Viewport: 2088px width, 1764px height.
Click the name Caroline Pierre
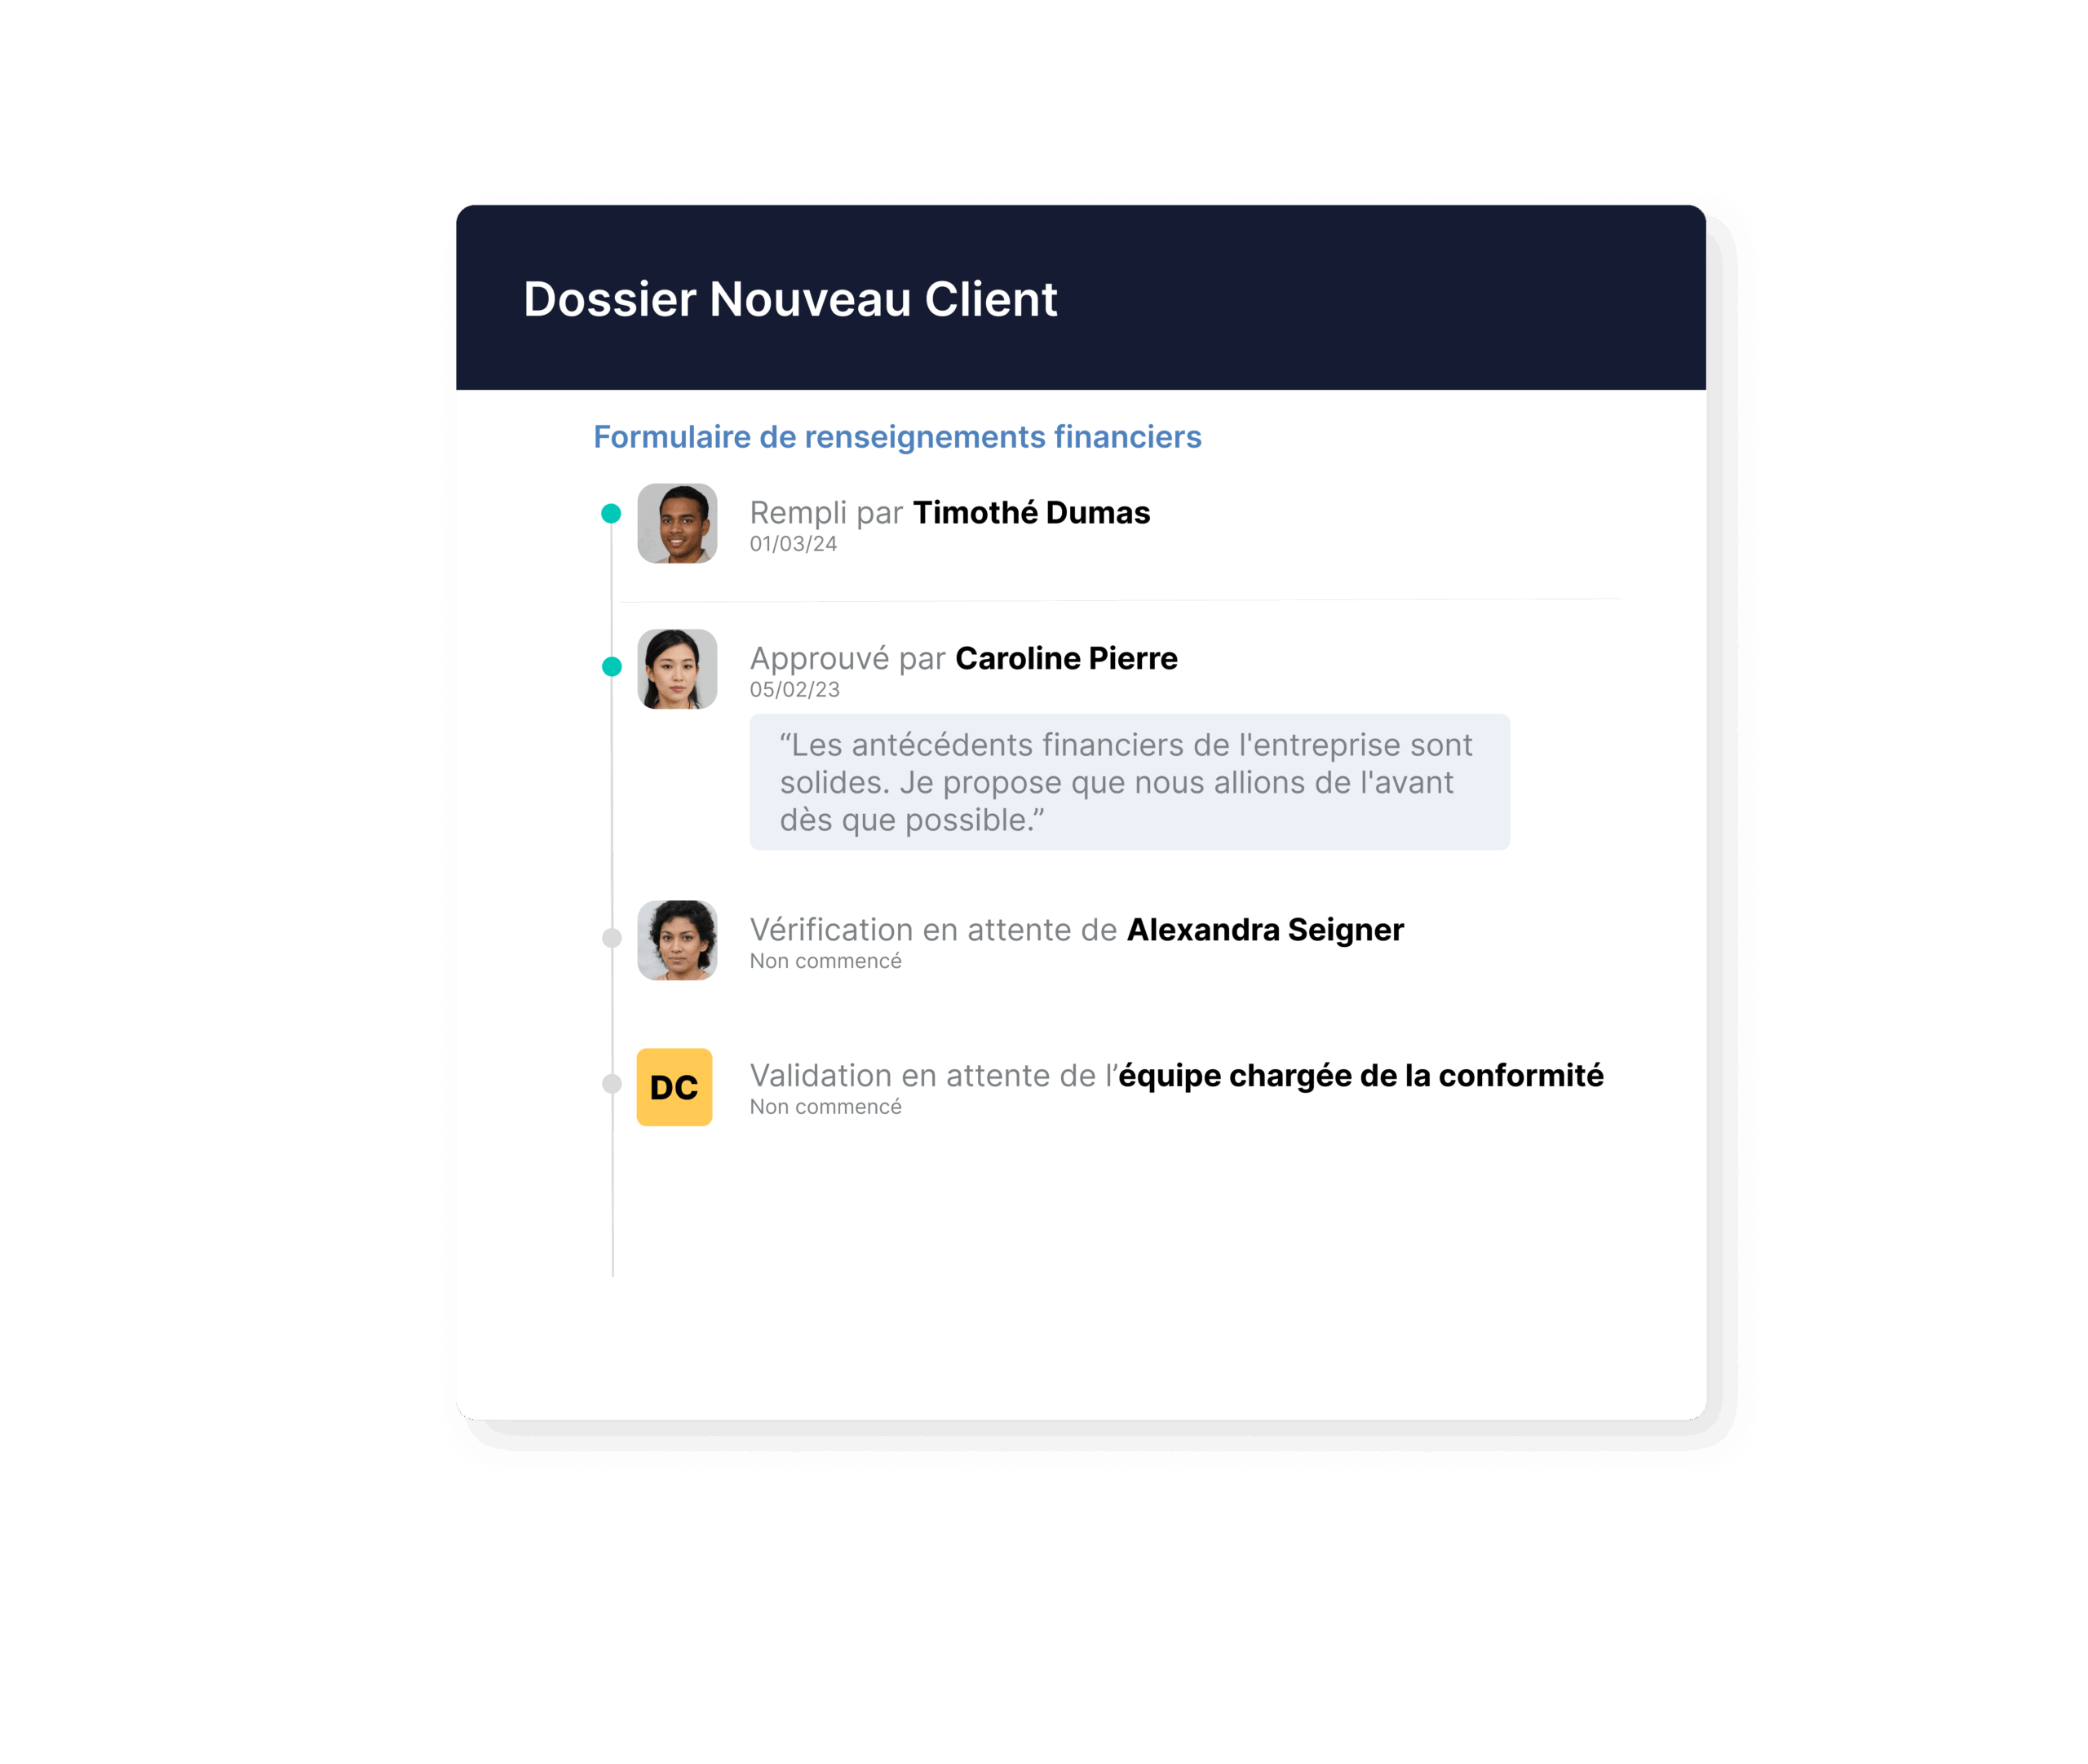[x=1066, y=659]
